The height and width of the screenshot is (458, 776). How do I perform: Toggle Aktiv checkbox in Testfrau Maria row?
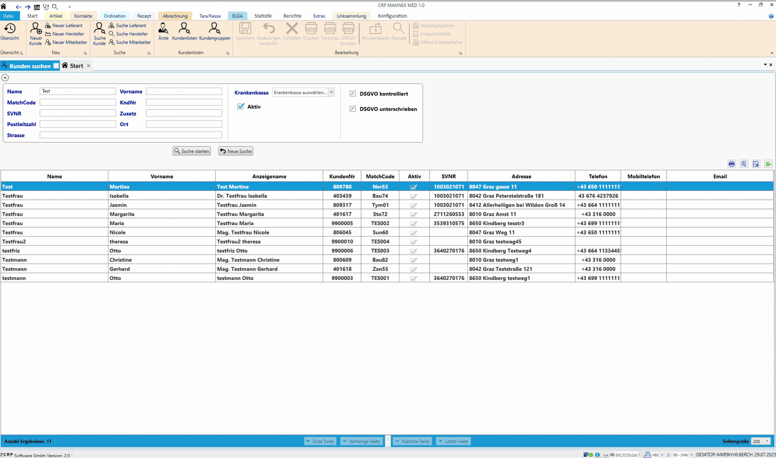click(x=413, y=224)
